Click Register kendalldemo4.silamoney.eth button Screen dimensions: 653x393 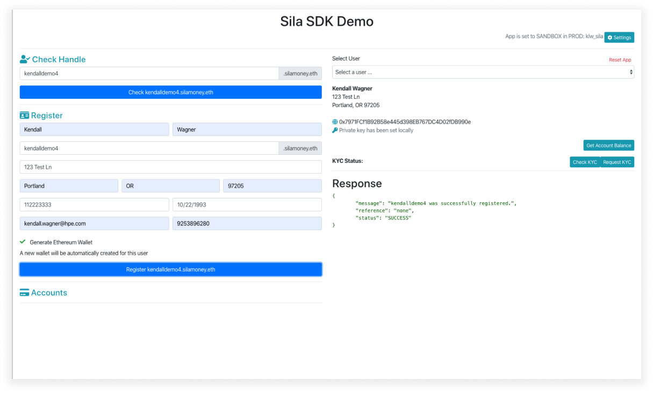(x=170, y=269)
